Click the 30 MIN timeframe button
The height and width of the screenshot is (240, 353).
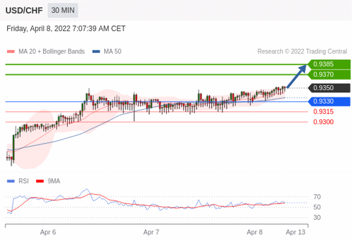point(63,11)
